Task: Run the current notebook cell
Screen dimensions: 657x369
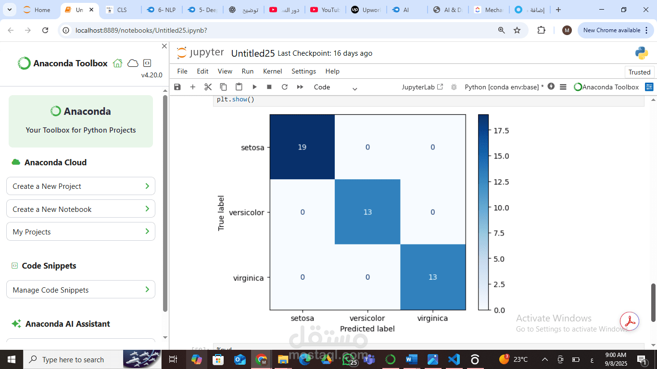Action: 254,87
